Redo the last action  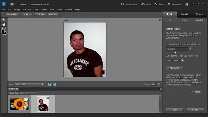(159, 4)
